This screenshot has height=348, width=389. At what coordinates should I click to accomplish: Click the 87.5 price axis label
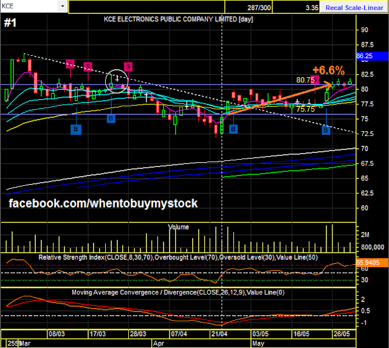[x=367, y=44]
